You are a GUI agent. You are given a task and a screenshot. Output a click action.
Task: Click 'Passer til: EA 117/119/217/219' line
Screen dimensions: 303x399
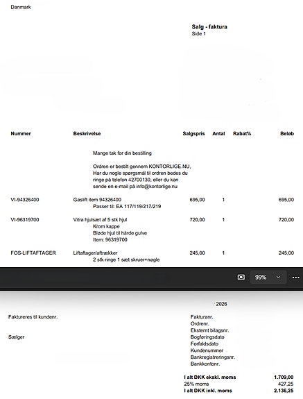(x=127, y=206)
